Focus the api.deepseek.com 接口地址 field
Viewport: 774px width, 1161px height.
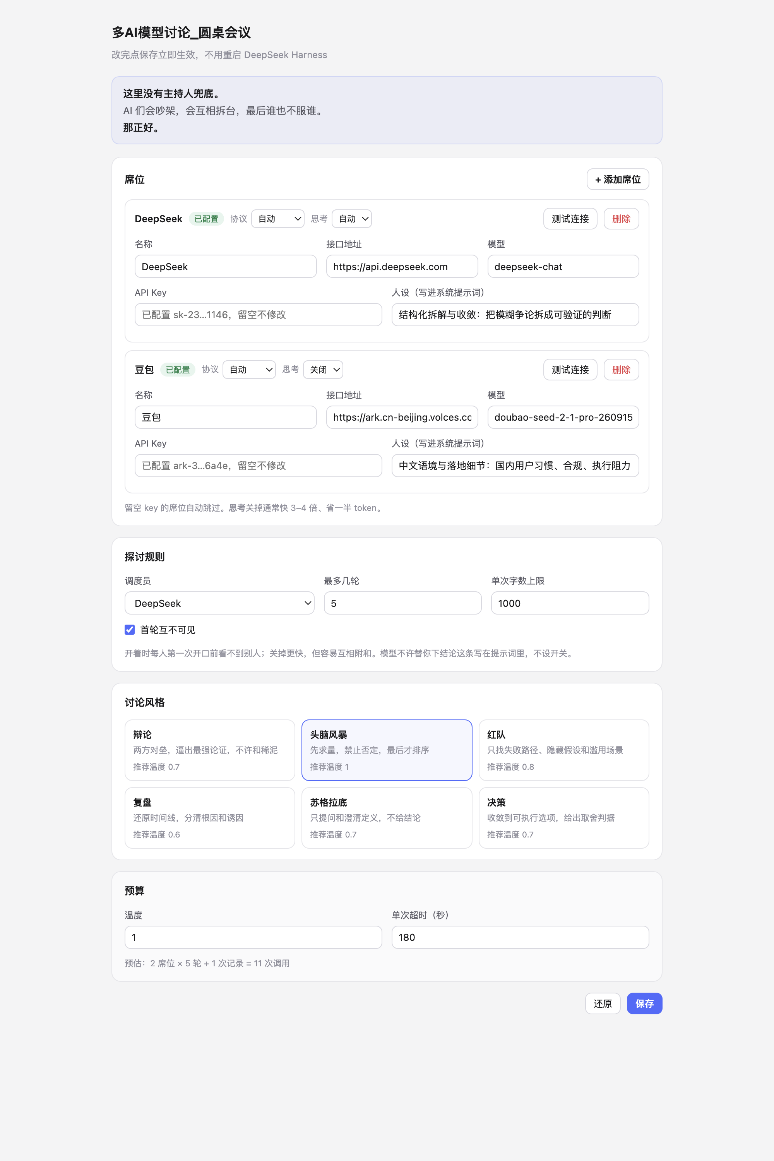402,267
